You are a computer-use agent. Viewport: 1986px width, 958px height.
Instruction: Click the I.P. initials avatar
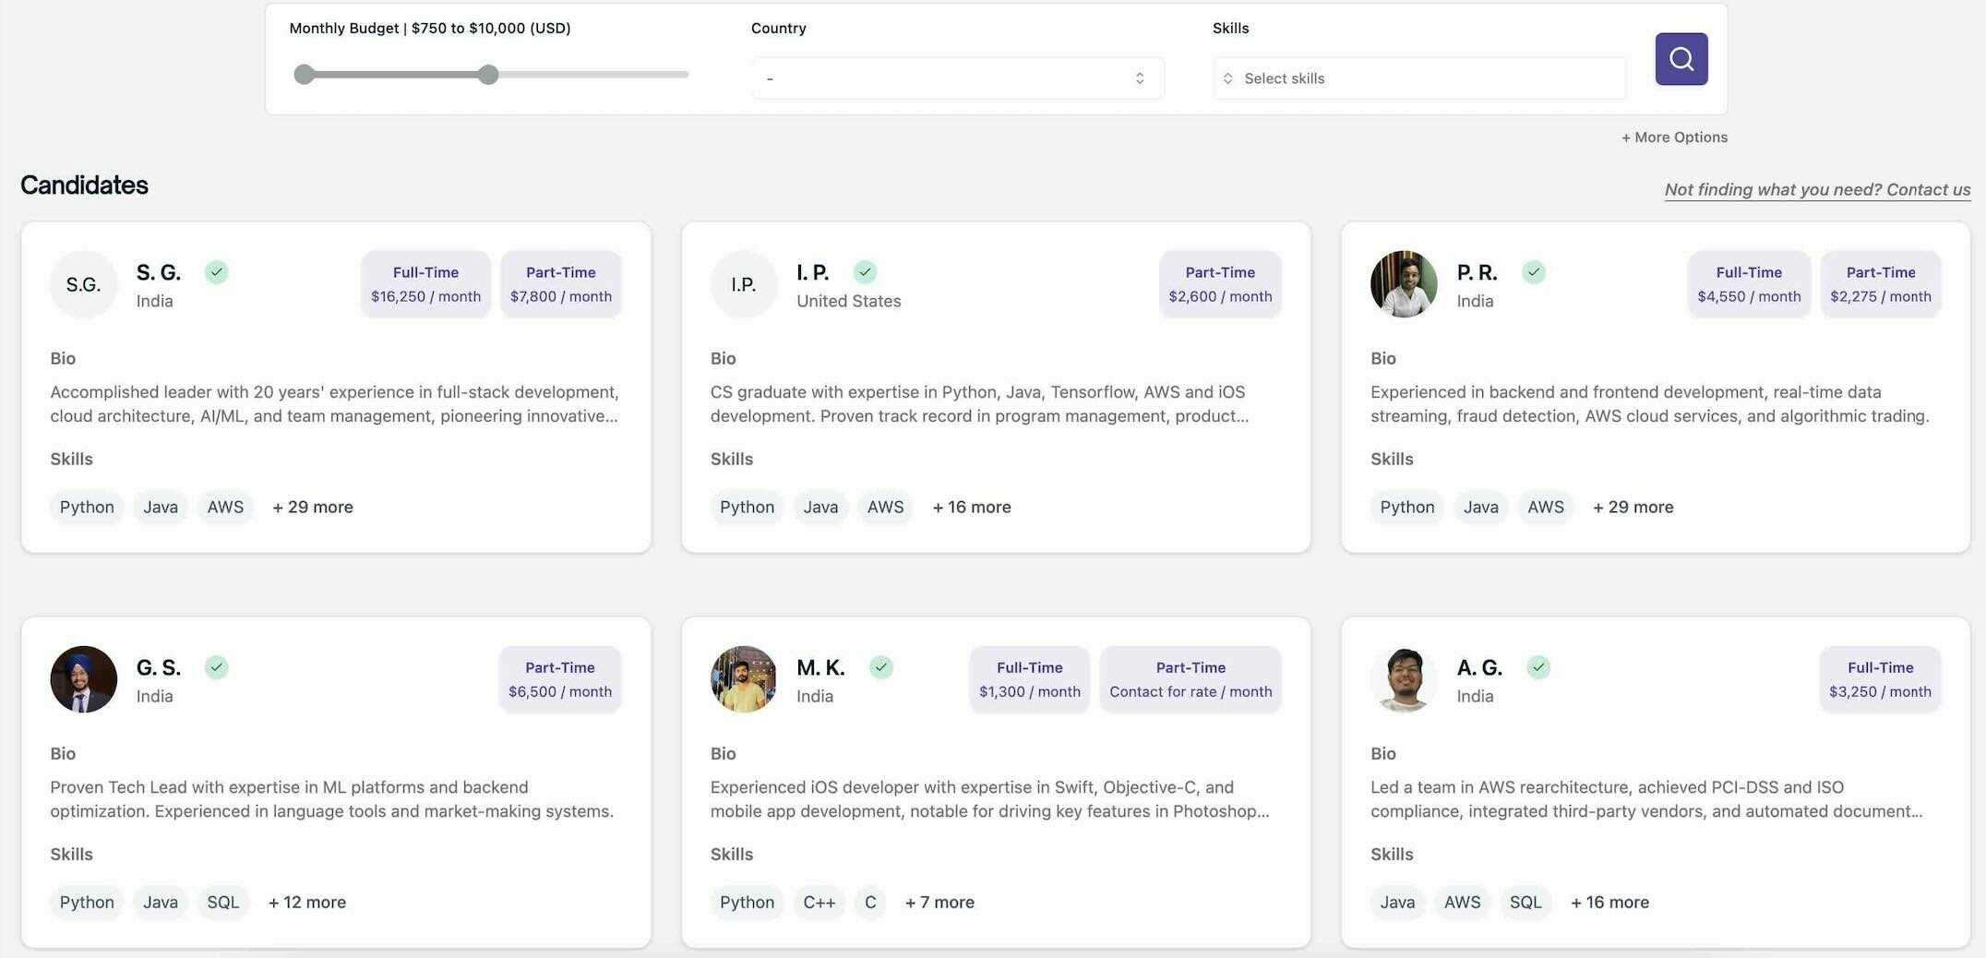click(744, 284)
